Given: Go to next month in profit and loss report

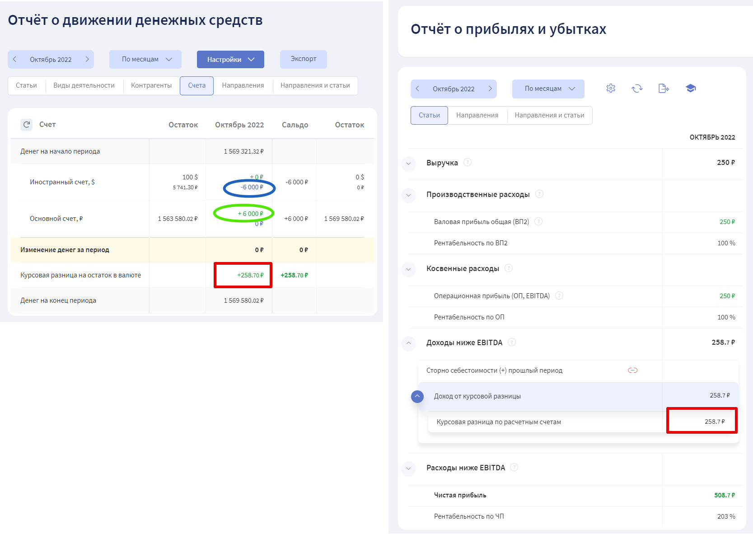Looking at the screenshot, I should point(490,89).
